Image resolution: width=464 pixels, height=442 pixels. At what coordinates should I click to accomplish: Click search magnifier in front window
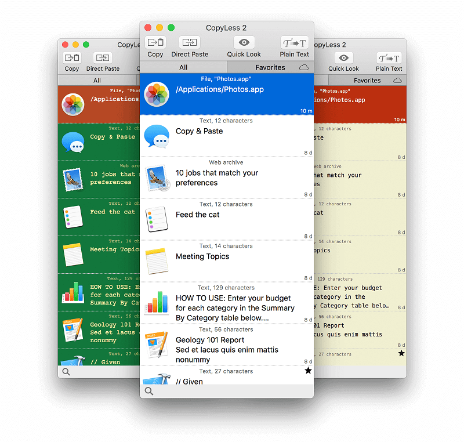[149, 391]
